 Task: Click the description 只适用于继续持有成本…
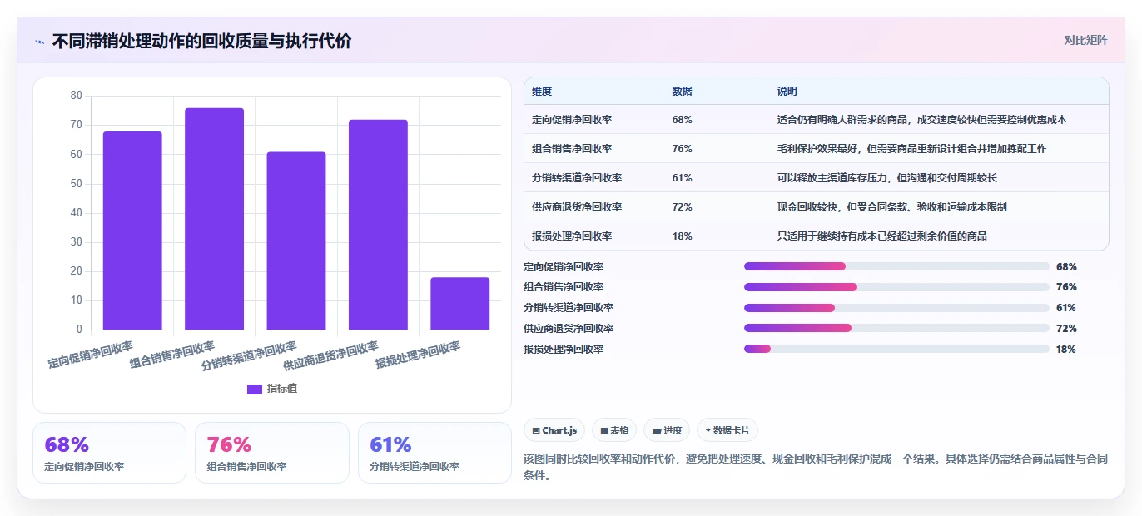(882, 236)
